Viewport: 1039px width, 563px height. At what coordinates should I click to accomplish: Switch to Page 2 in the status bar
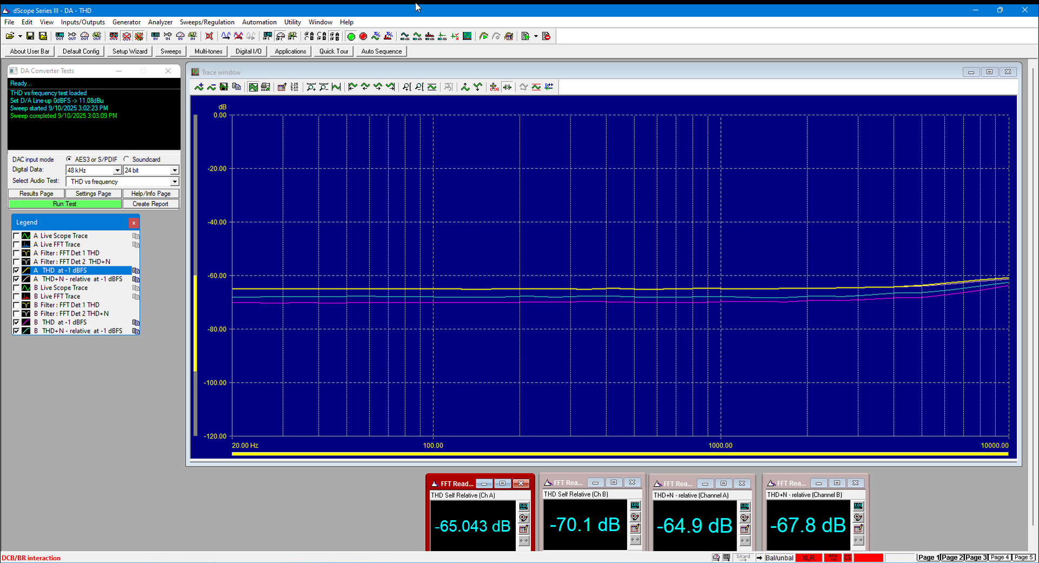[952, 558]
